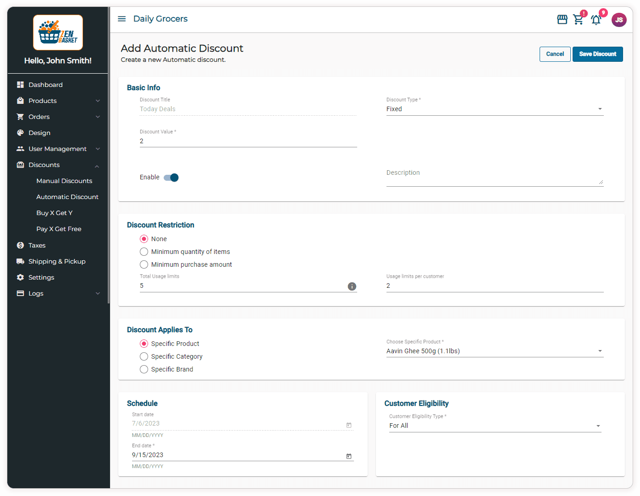Toggle the hamburger menu icon
The image size is (640, 496).
pos(121,19)
